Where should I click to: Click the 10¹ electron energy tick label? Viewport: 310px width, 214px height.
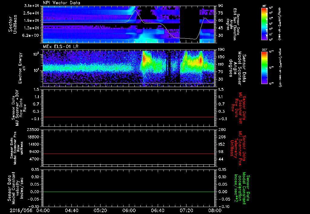tap(36, 70)
